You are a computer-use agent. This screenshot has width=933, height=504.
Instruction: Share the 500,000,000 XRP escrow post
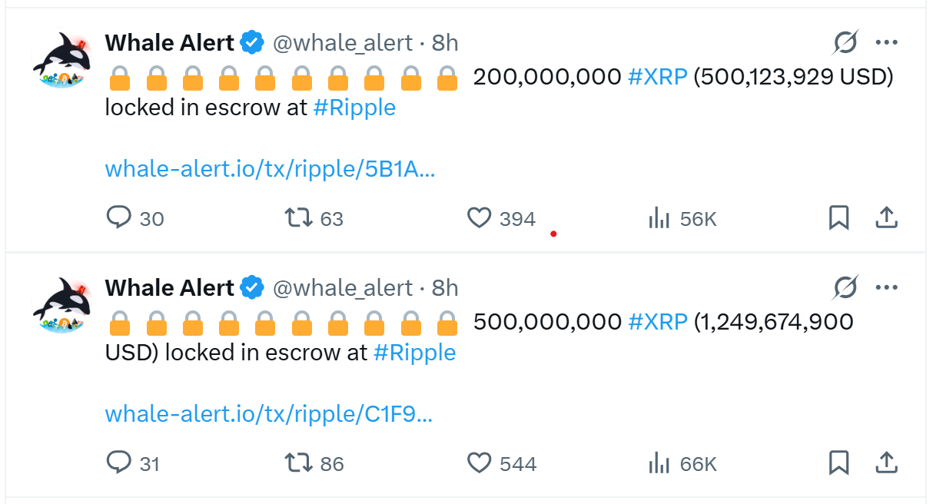point(886,463)
